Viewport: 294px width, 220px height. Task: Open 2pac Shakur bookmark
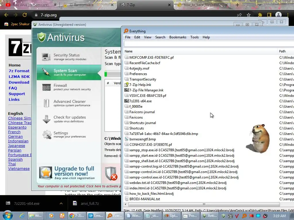pos(17,24)
